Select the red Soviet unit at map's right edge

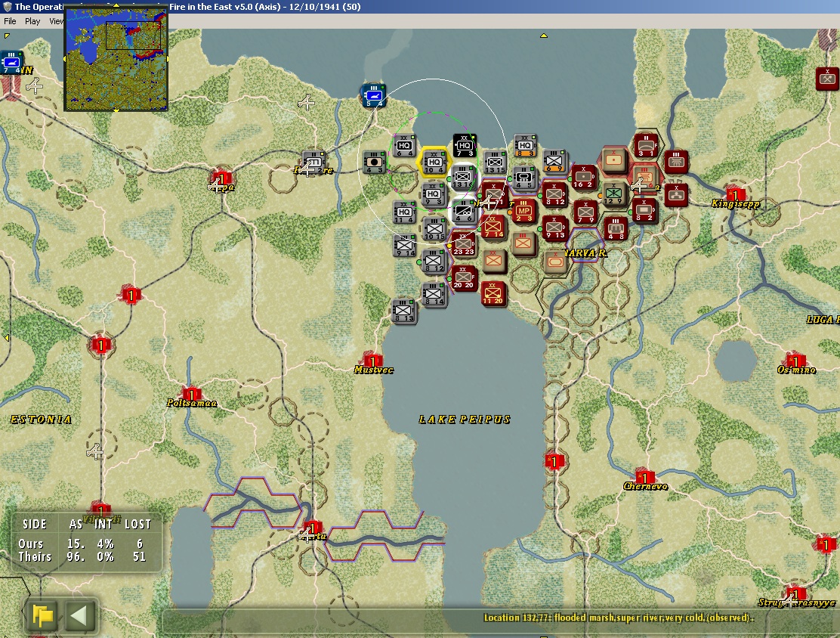pyautogui.click(x=828, y=79)
